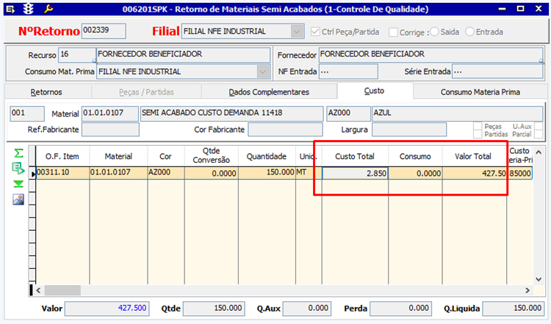Click the Q.Liquida total field

pos(513,309)
